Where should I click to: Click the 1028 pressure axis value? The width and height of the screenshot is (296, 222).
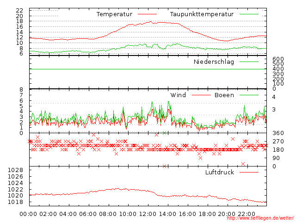pos(15,170)
